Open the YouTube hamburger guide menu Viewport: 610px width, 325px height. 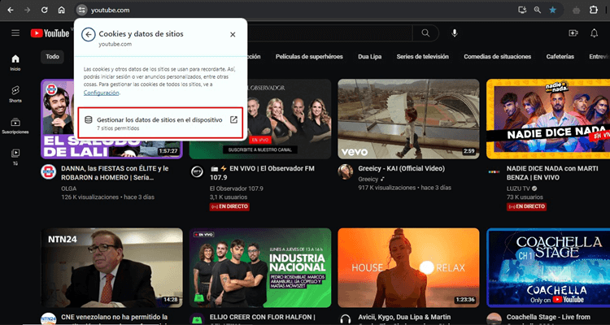[15, 33]
